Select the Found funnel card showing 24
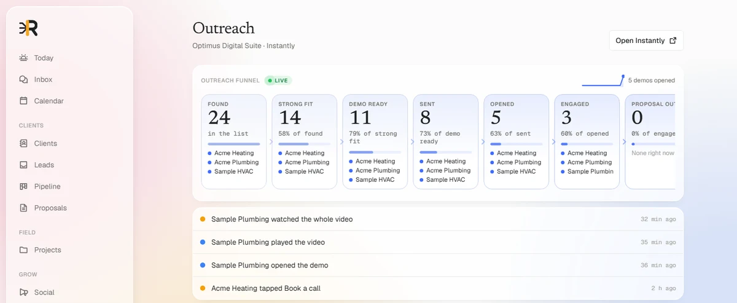 (234, 141)
